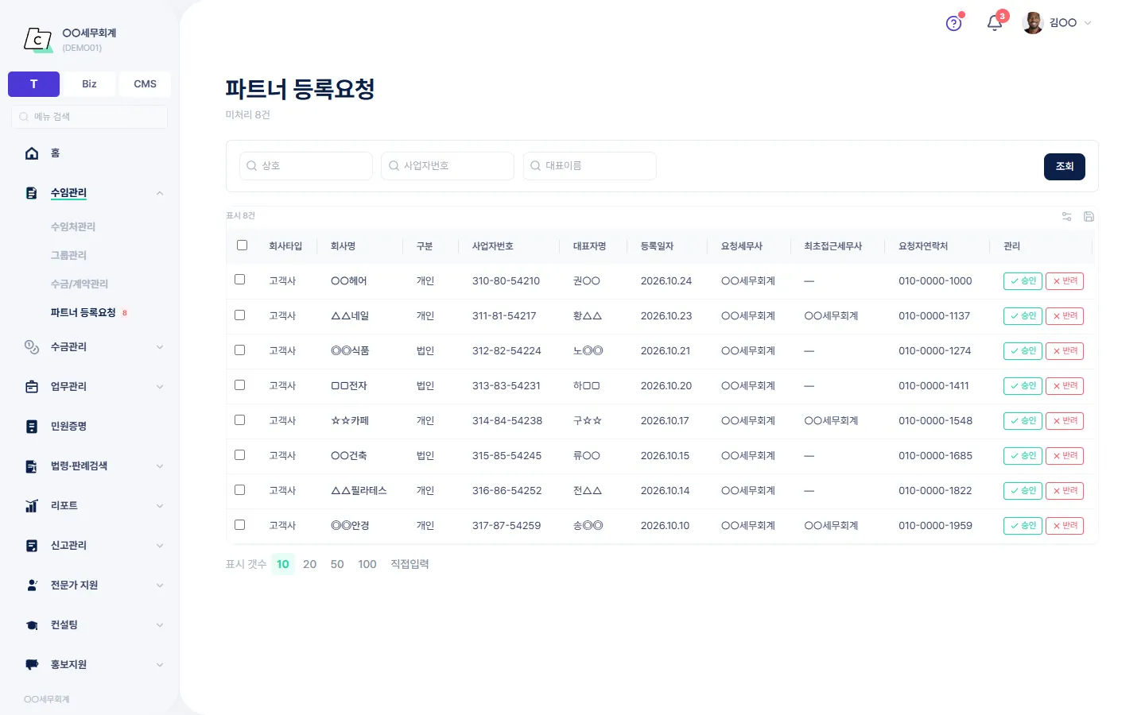Screen dimensions: 1145x715
Task: Reject (반려) the △△필라테스 request
Action: 1065,491
